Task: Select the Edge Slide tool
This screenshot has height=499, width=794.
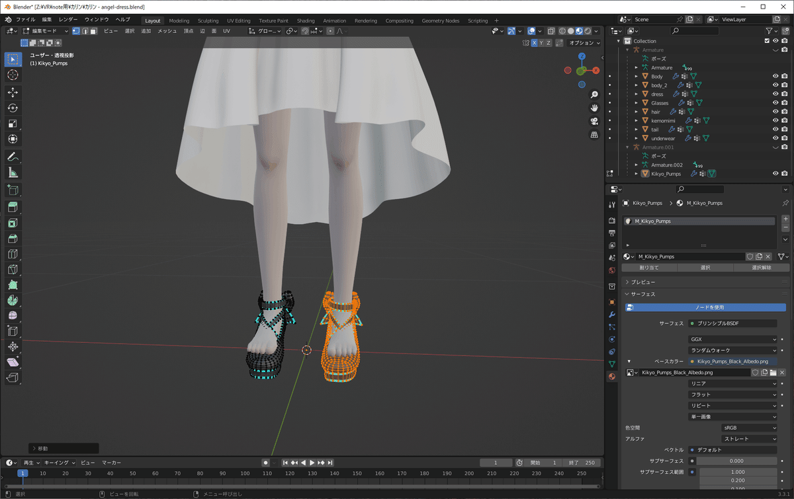Action: [13, 332]
